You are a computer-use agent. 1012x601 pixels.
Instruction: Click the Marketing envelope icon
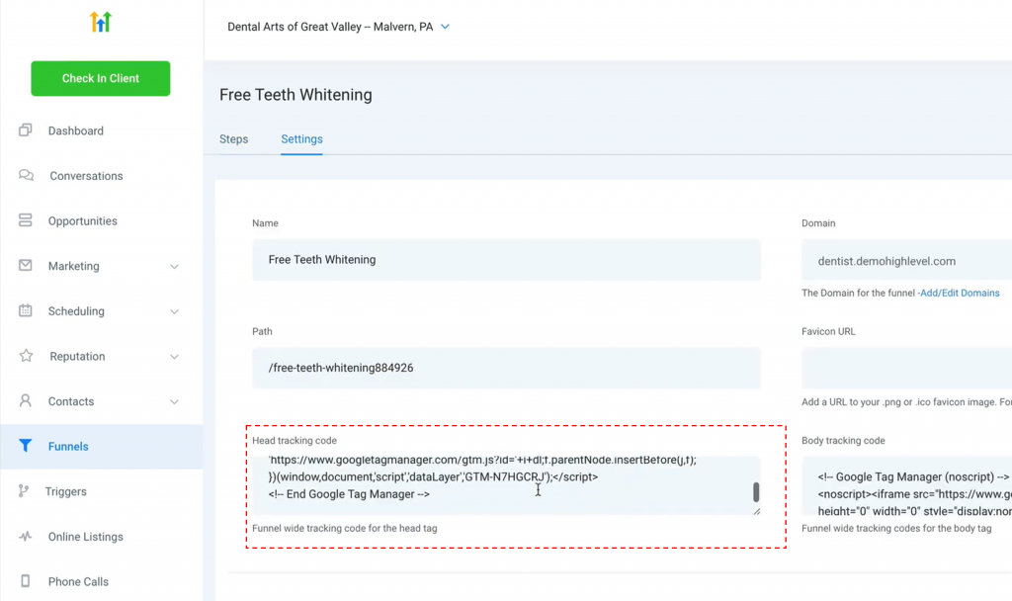click(25, 265)
